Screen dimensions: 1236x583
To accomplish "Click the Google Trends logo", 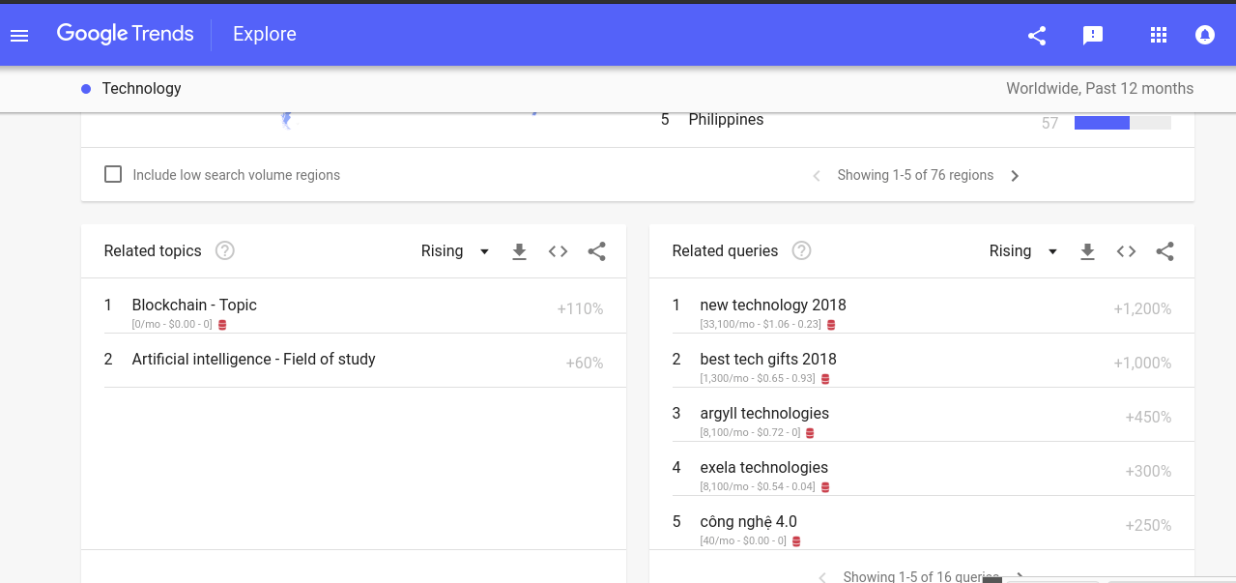I will click(x=126, y=34).
